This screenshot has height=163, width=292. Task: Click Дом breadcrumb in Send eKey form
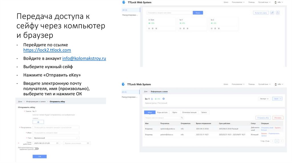coord(20,101)
